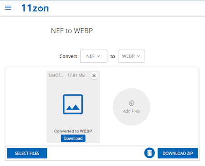Click the Convert label text
This screenshot has width=205, height=166.
point(68,56)
